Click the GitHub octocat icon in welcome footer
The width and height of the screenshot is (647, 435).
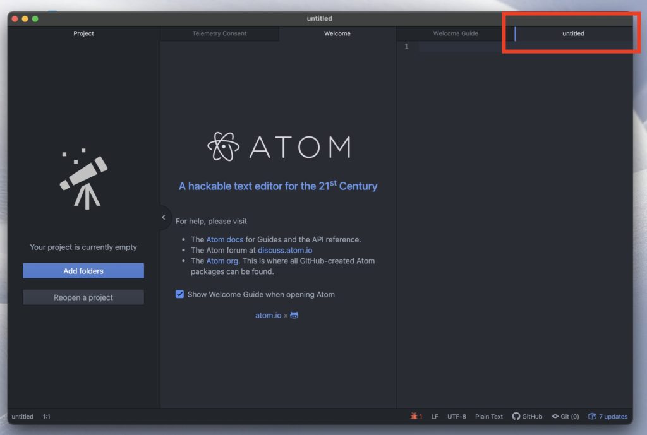(294, 315)
